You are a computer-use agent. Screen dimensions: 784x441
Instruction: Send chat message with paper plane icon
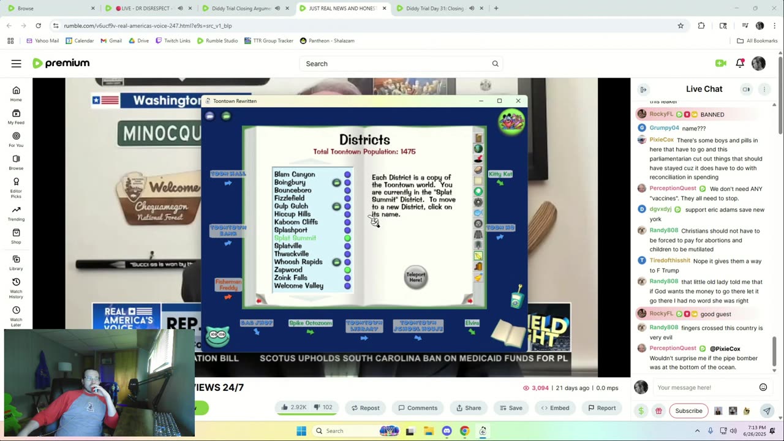coord(766,411)
